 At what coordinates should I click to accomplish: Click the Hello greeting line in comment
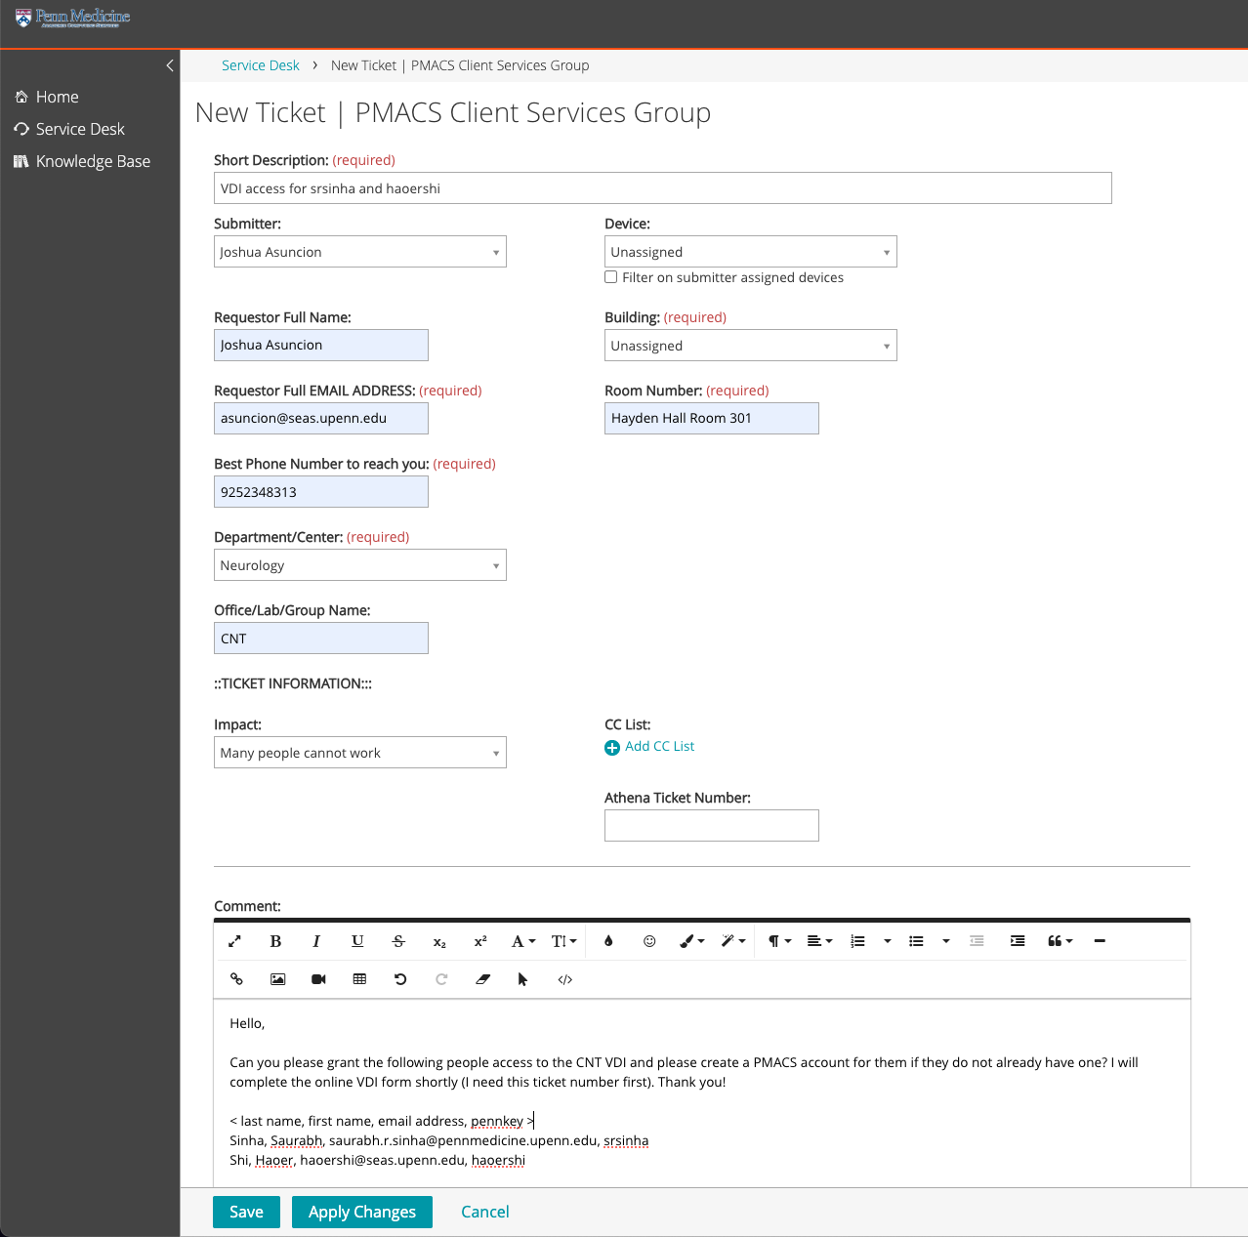(247, 1023)
